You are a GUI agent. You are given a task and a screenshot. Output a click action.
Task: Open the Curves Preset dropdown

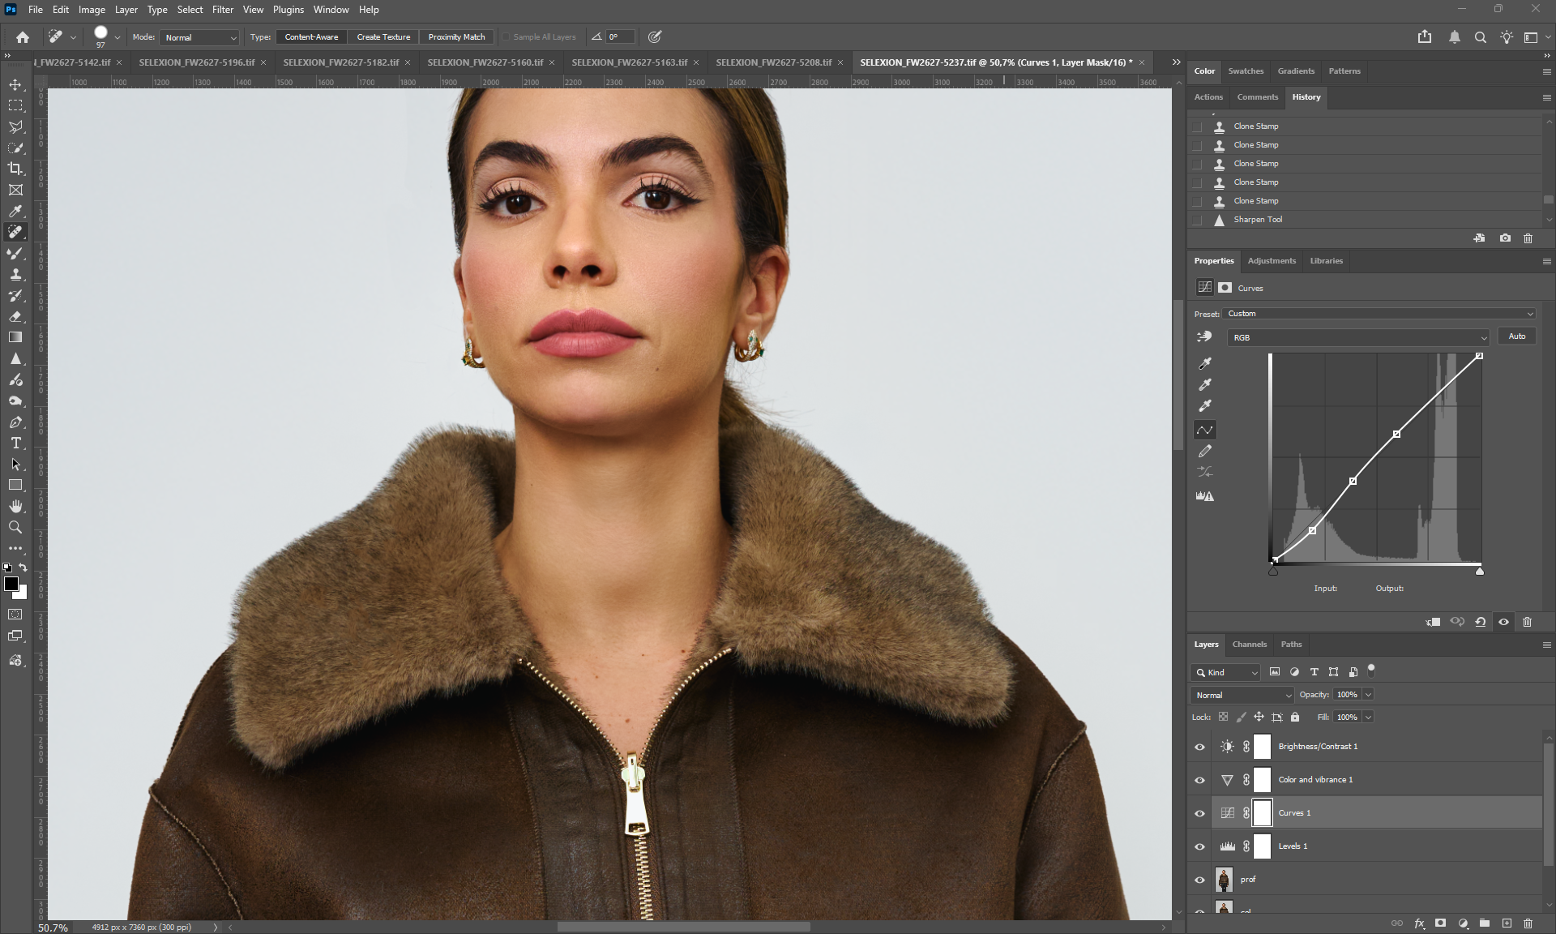coord(1379,314)
